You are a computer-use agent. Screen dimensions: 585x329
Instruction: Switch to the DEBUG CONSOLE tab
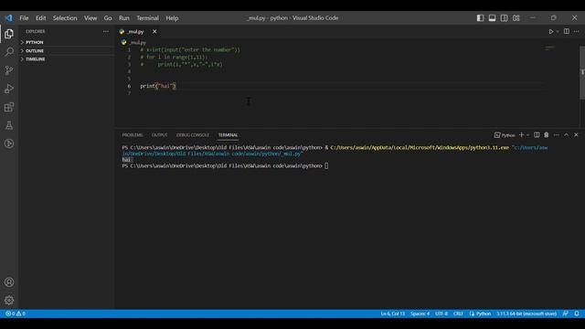pyautogui.click(x=193, y=135)
